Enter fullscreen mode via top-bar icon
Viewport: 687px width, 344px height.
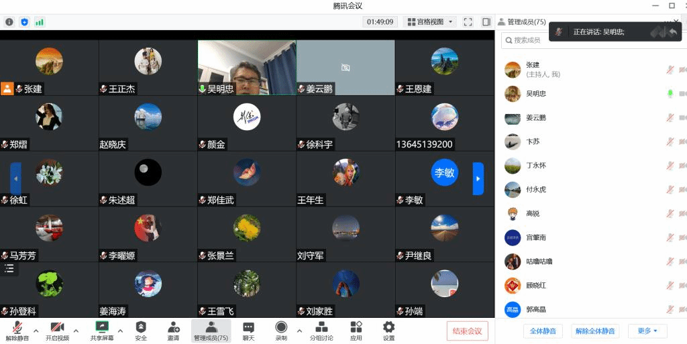(x=468, y=22)
